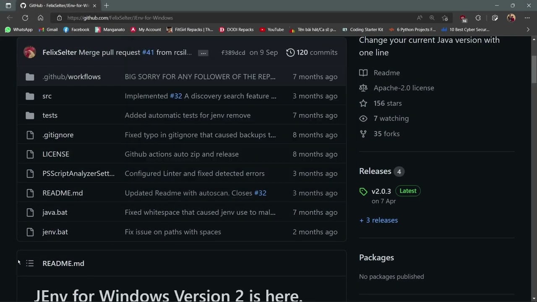
Task: Open the v2.0.3 latest release
Action: (381, 191)
